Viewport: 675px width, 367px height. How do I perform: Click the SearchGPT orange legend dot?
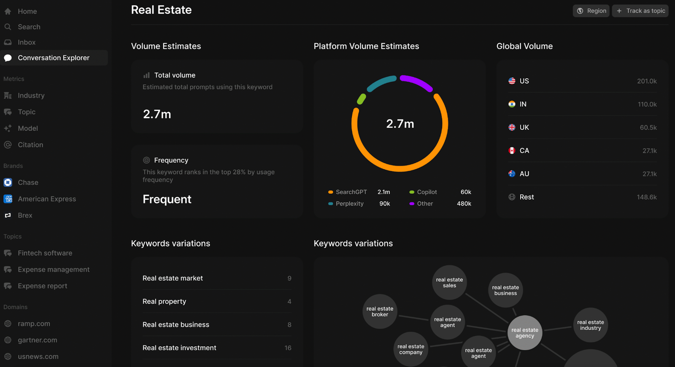coord(331,192)
